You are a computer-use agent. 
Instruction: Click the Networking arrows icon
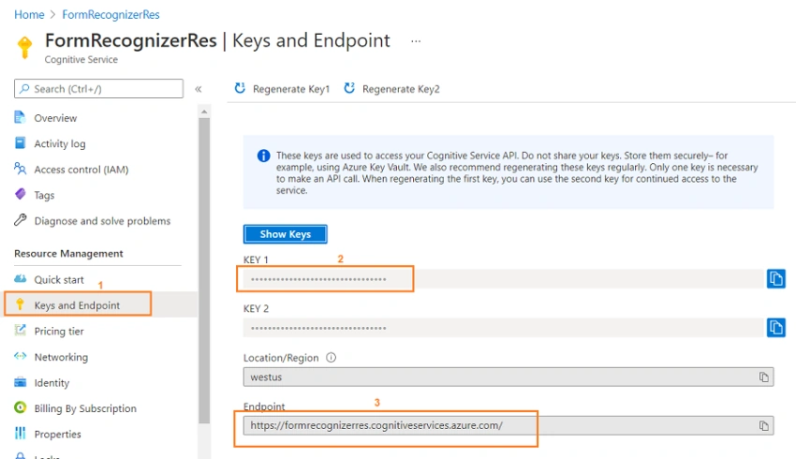pos(20,356)
